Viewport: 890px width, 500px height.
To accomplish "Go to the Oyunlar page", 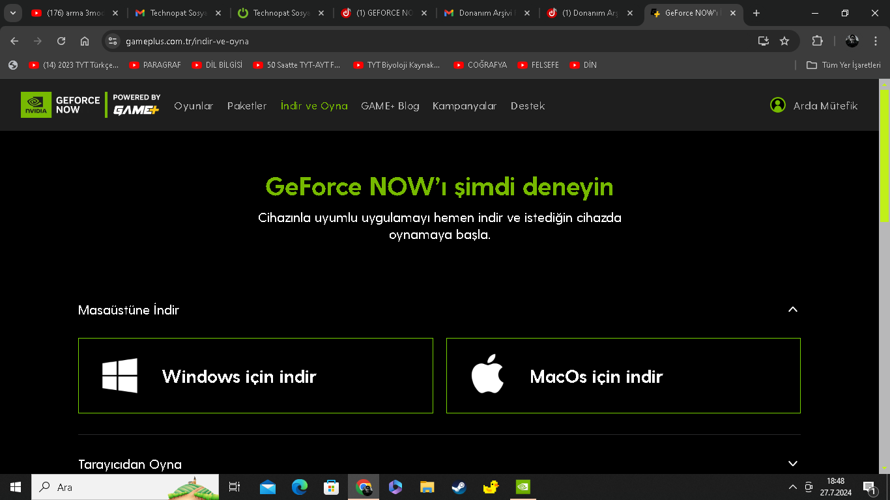I will 194,105.
